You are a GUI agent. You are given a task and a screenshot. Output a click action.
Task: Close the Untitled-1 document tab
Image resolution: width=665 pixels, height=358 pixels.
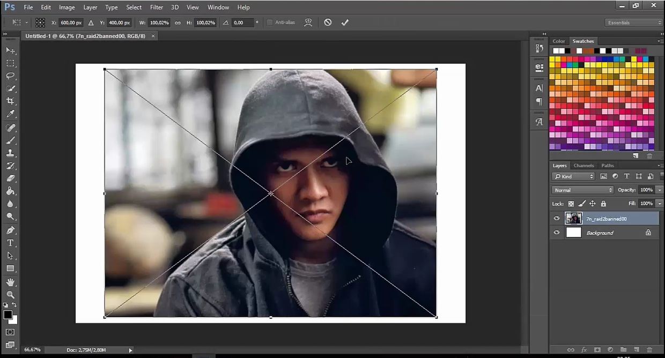(153, 36)
